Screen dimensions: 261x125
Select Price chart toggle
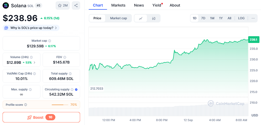97,18
